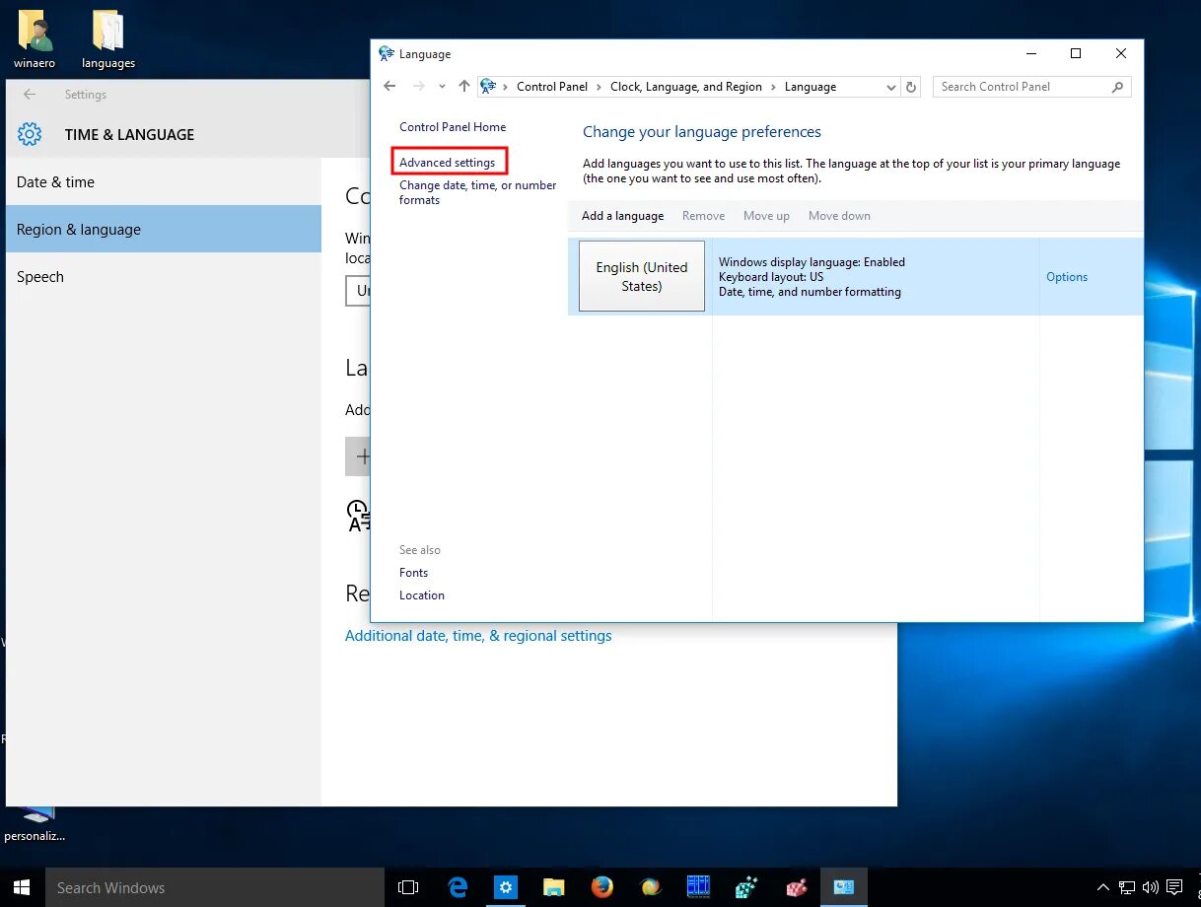Screen dimensions: 1201x907
Task: Switch to Settings app in taskbar
Action: coord(506,887)
